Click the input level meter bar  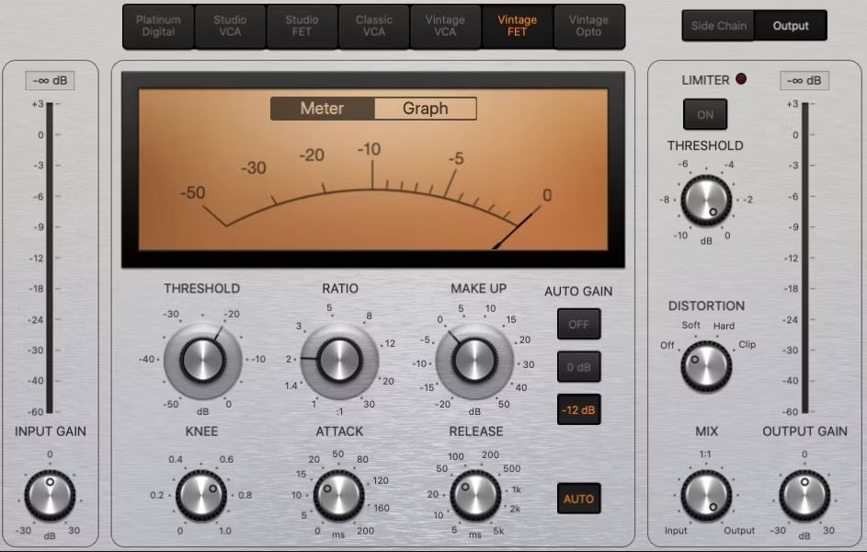coord(50,258)
